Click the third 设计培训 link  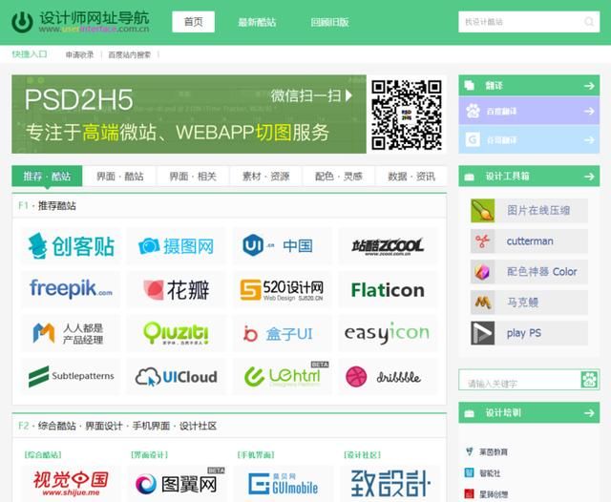(x=494, y=494)
